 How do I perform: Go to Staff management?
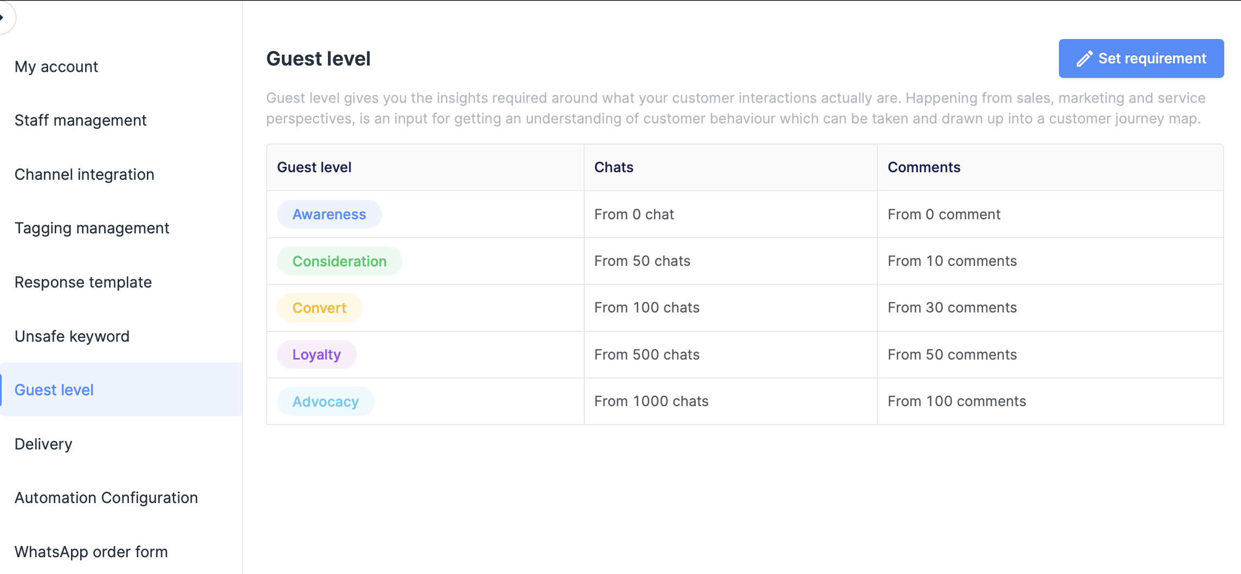81,120
